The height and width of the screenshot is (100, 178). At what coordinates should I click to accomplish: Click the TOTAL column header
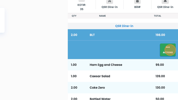click(158, 16)
